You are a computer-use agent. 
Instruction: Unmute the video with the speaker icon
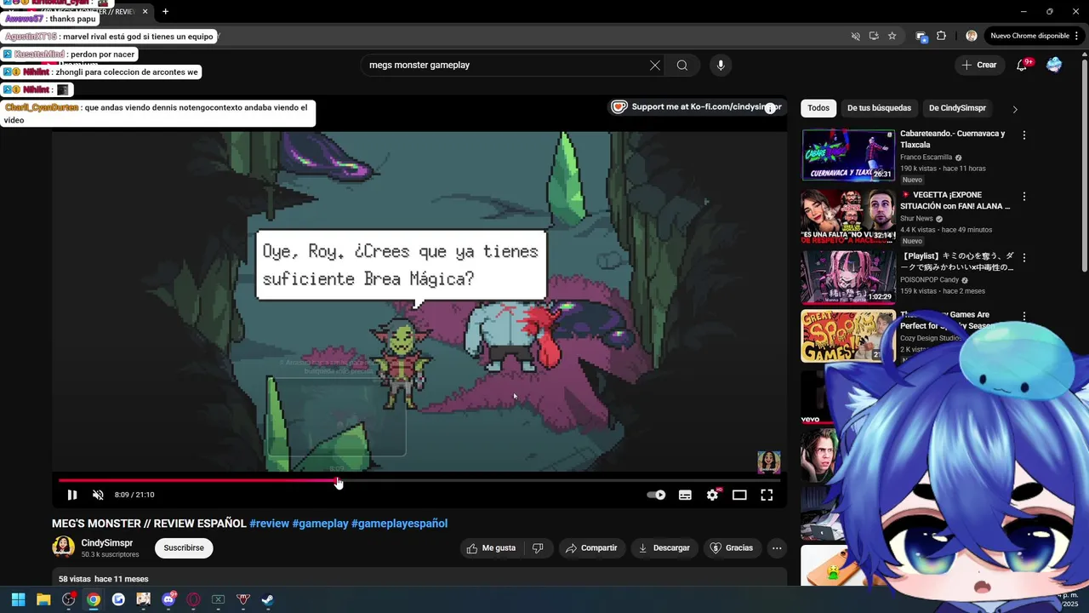98,495
